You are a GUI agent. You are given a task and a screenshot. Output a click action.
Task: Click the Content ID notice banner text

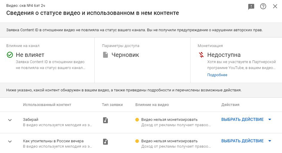(x=134, y=30)
